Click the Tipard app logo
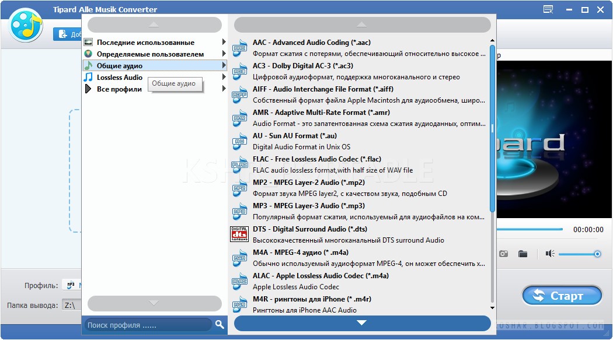This screenshot has height=340, width=613. pyautogui.click(x=26, y=26)
